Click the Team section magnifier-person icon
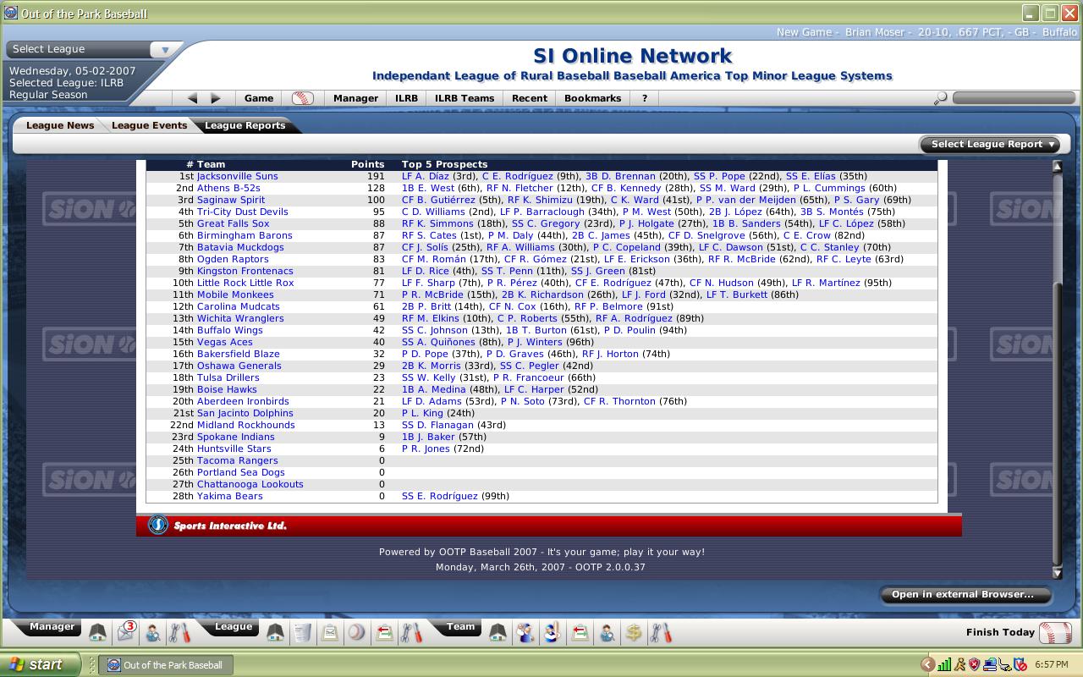The image size is (1083, 677). tap(607, 632)
